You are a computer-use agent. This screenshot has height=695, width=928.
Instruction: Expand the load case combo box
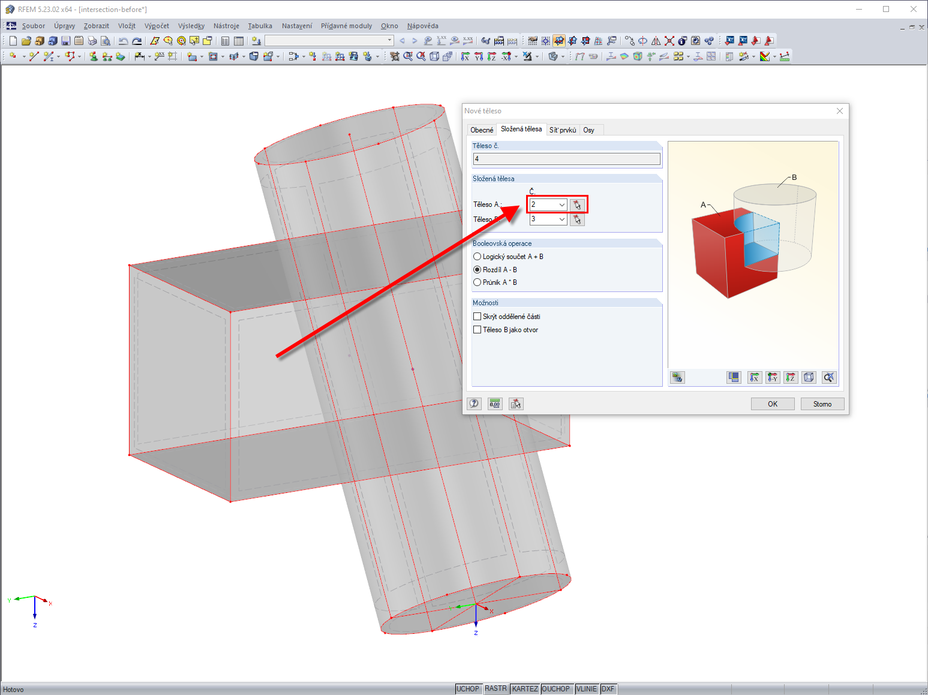pyautogui.click(x=389, y=41)
